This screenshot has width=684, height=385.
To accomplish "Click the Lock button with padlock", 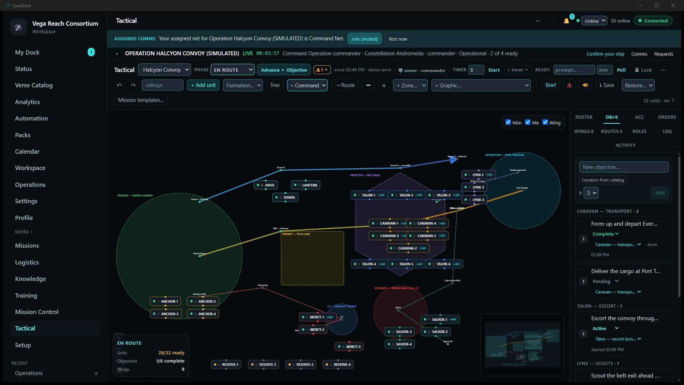I will (x=643, y=70).
